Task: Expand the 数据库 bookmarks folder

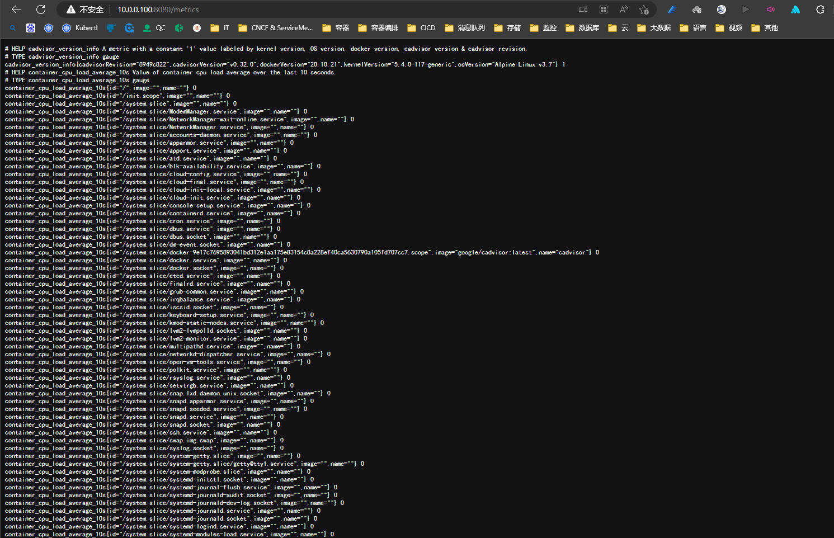Action: tap(582, 27)
